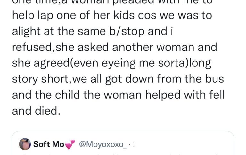The width and height of the screenshot is (246, 155).
Task: Click the word "fell" in the tweet
Action: (216, 95)
